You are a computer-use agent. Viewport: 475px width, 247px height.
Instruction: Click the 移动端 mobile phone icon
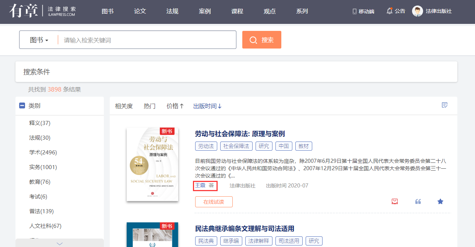click(x=355, y=11)
